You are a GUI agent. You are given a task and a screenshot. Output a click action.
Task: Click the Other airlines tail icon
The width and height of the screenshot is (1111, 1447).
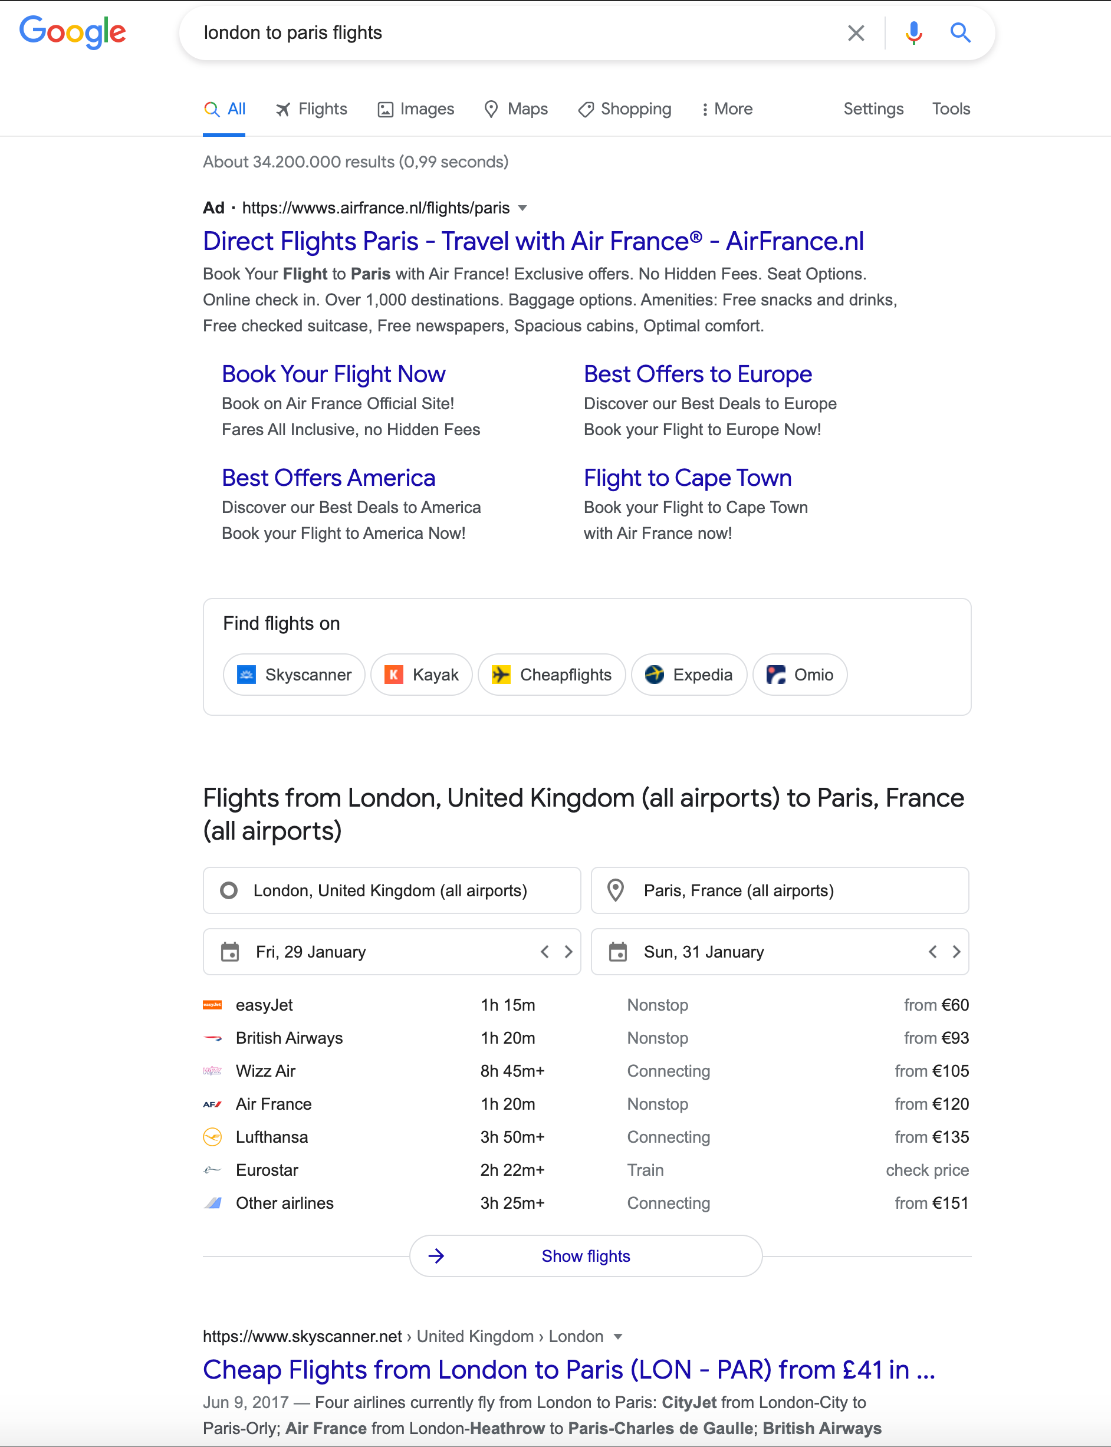212,1203
